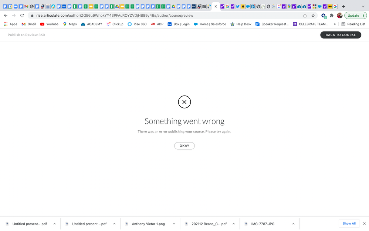
Task: Close the active tab with its X
Action: click(216, 7)
